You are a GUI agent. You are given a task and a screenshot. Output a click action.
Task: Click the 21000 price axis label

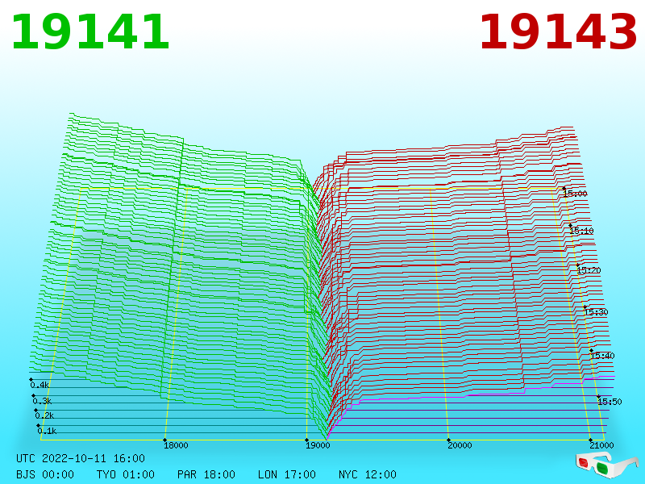(601, 445)
